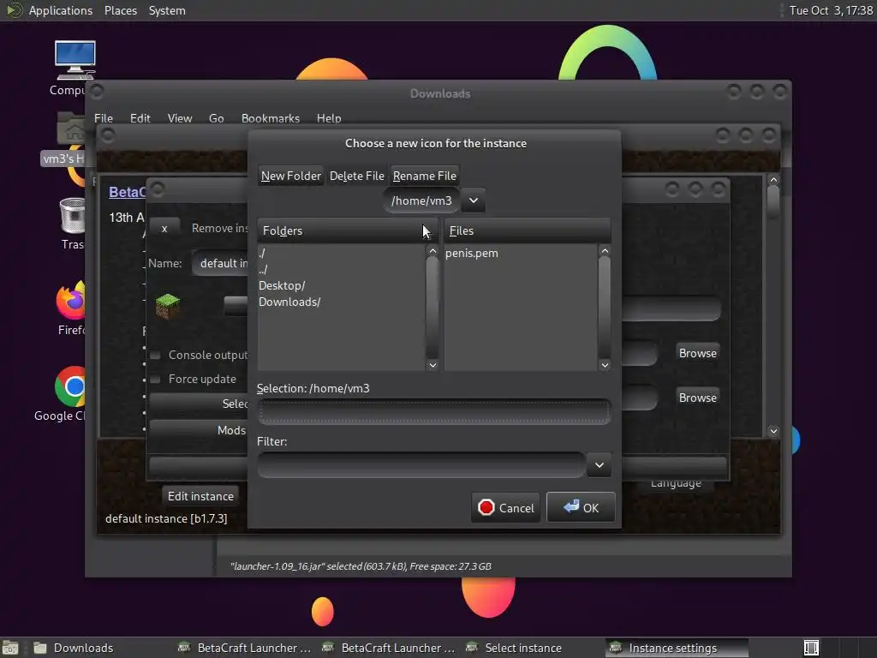Switch to first BetaCraft Launcher taskbar entry

pyautogui.click(x=244, y=648)
